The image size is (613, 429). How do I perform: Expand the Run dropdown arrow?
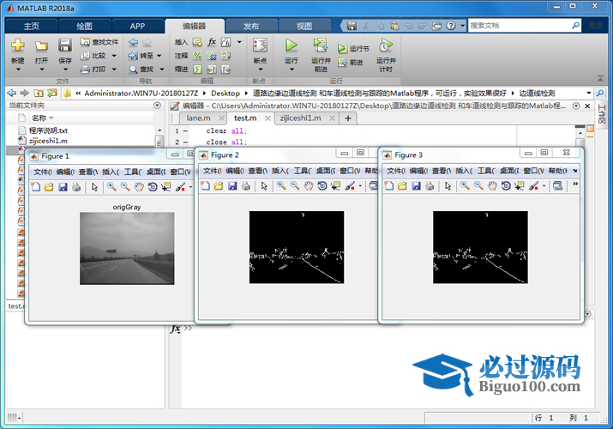(x=291, y=69)
